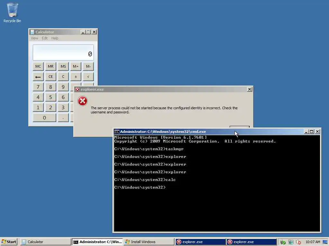Click the red error icon in explorer.exe dialog
The width and height of the screenshot is (329, 246).
click(83, 101)
